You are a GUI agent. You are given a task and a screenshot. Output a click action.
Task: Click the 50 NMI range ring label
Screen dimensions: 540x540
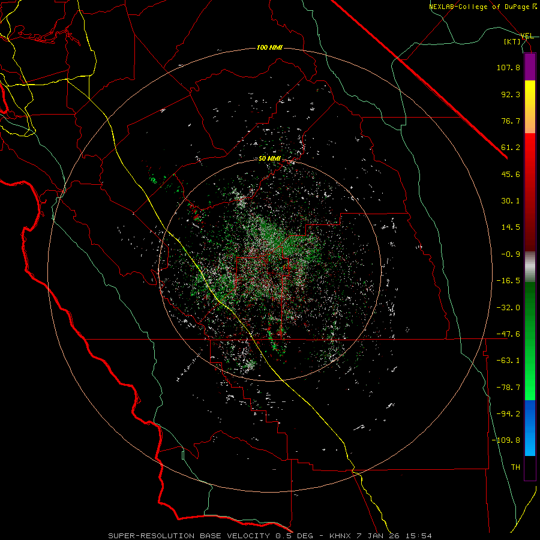269,159
